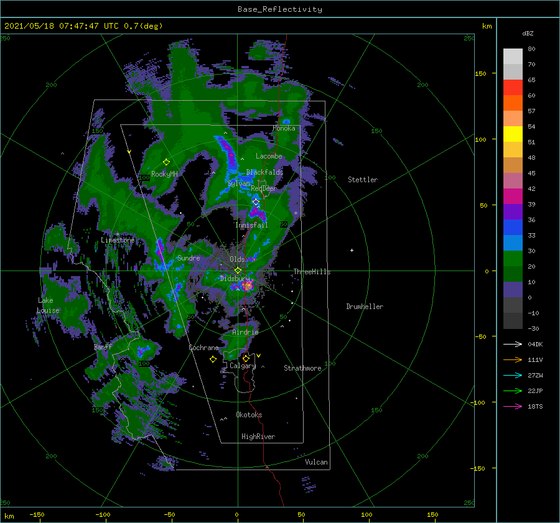Click the Innisfail city label
The height and width of the screenshot is (523, 560).
pyautogui.click(x=251, y=225)
